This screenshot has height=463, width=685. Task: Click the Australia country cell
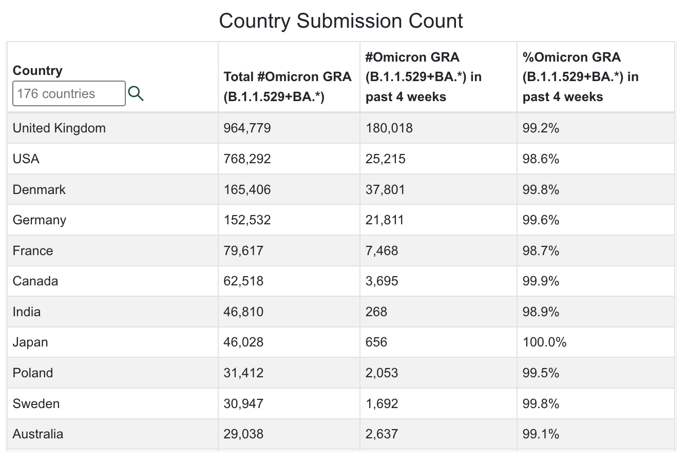(38, 434)
